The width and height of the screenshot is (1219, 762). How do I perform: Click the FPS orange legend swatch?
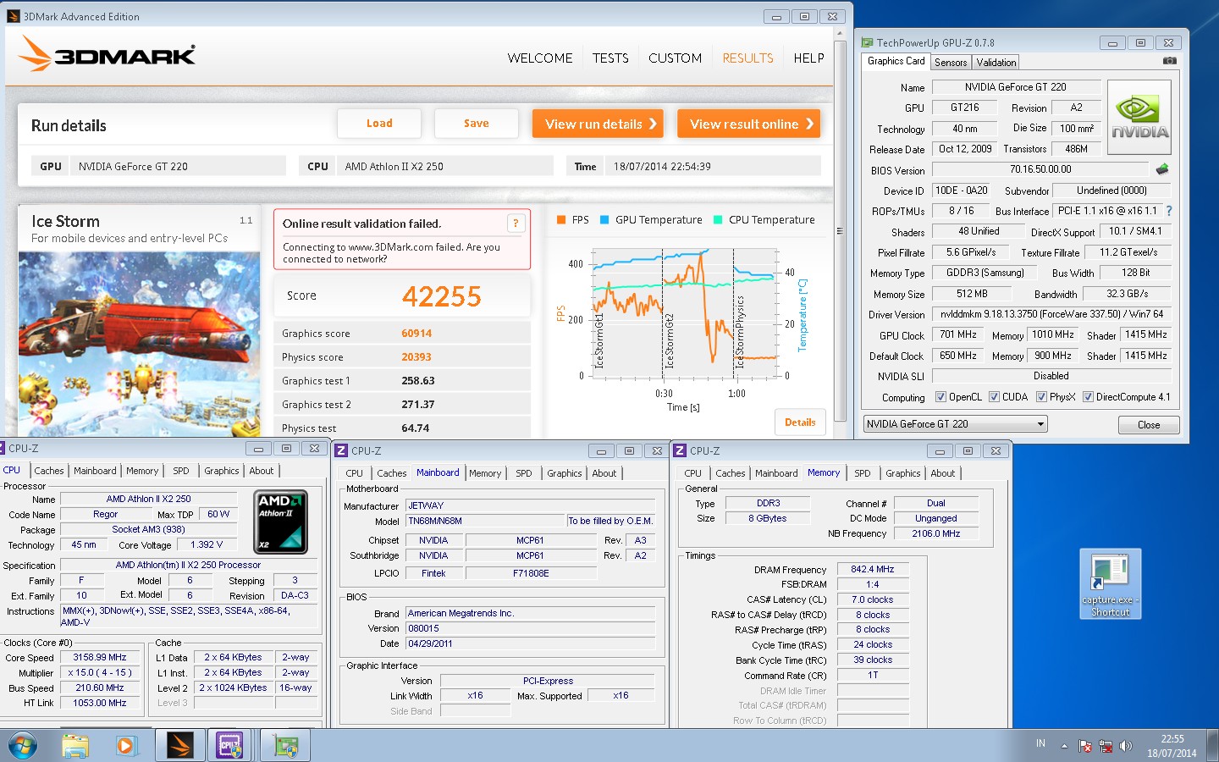pos(561,220)
